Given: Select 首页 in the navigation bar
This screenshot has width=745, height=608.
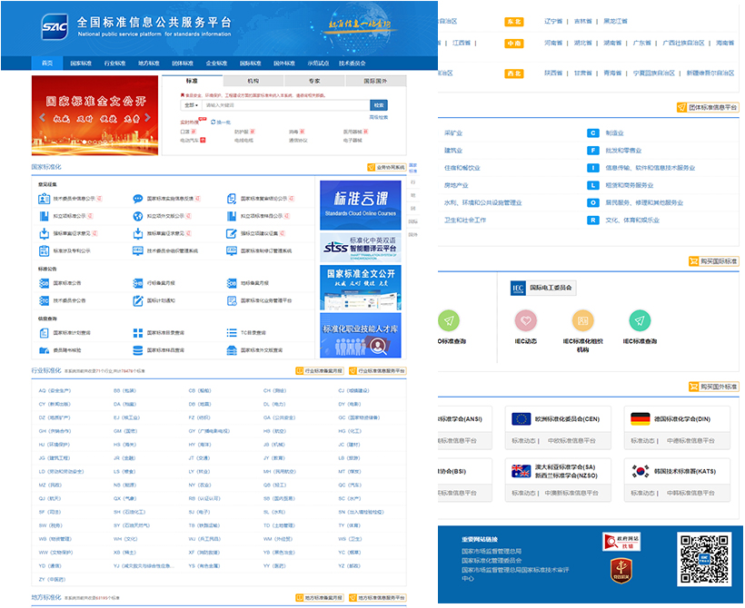Looking at the screenshot, I should coord(47,64).
